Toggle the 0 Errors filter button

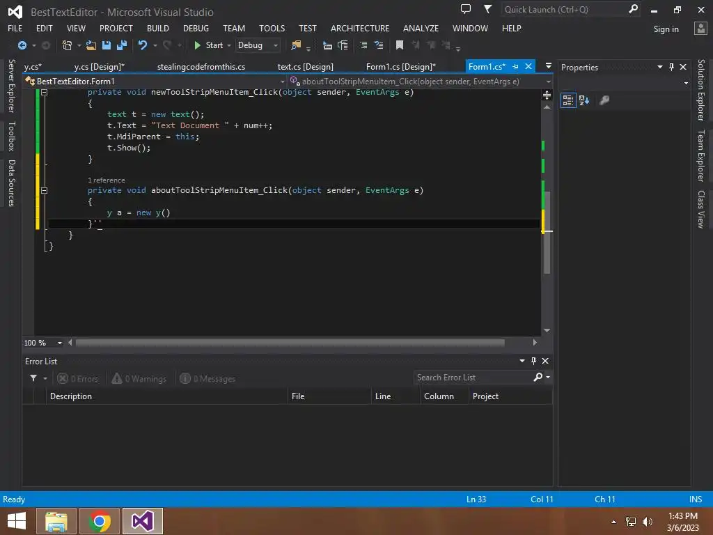78,378
